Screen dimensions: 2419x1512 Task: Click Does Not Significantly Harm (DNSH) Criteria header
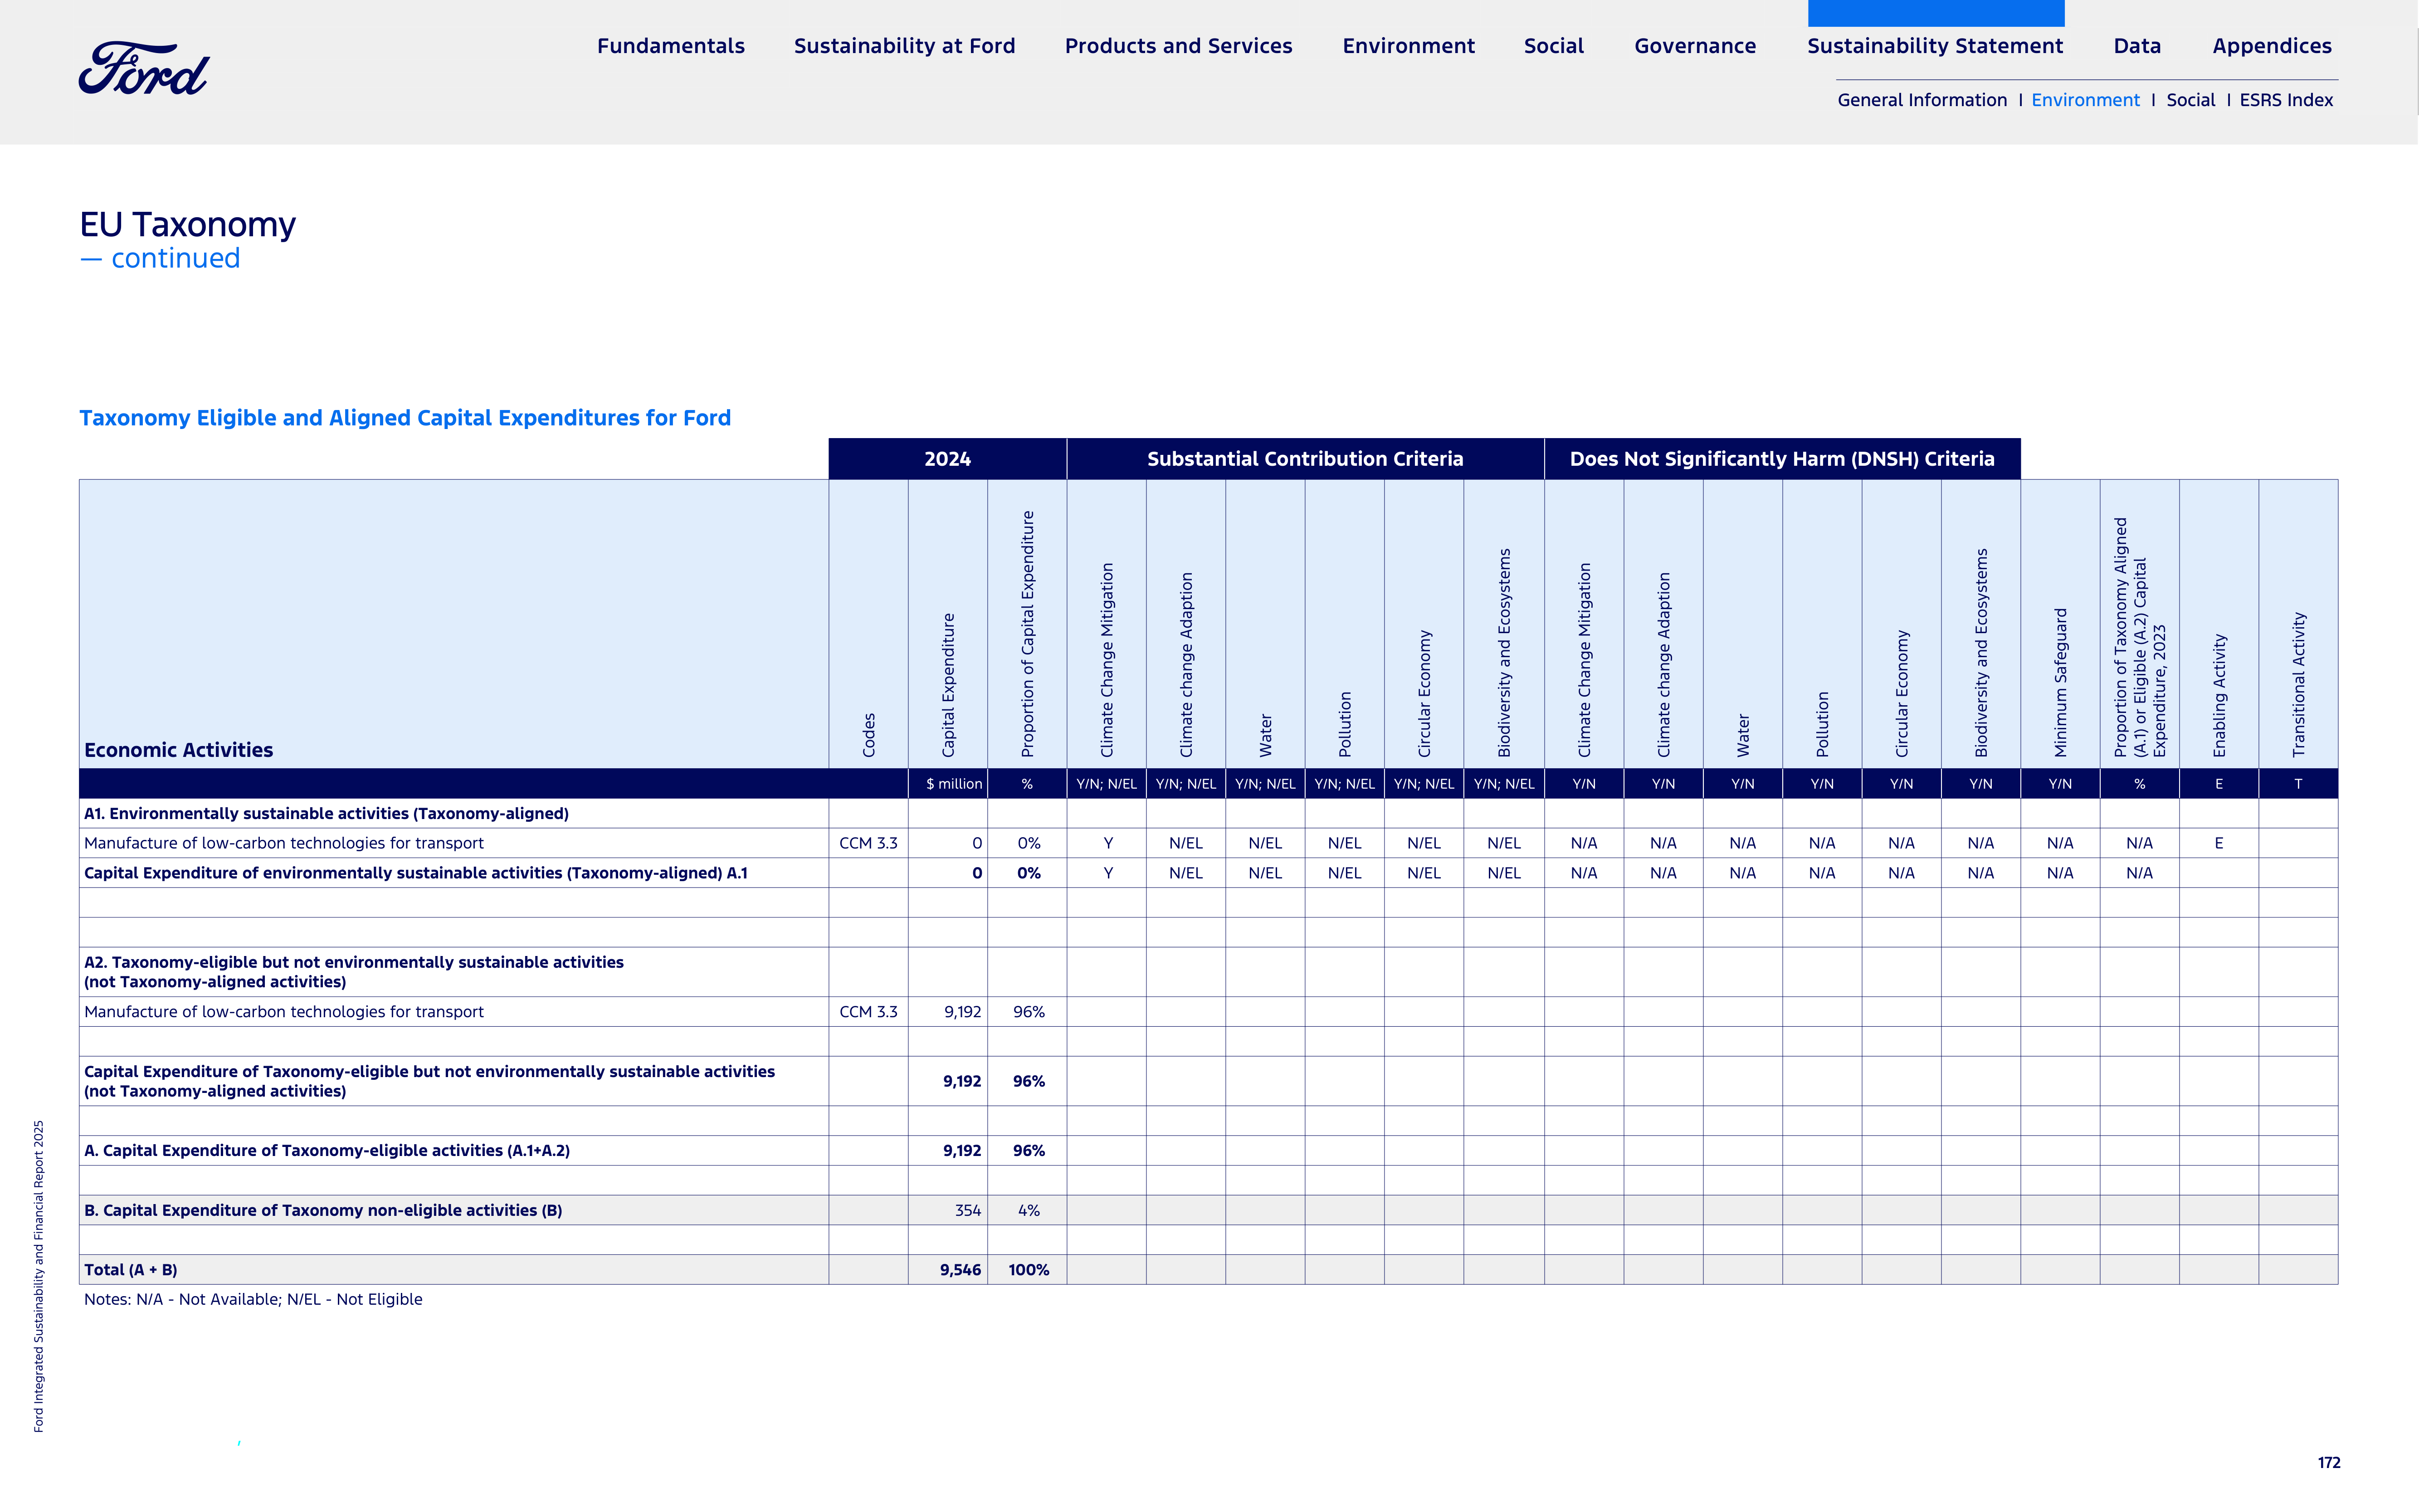pyautogui.click(x=1782, y=459)
